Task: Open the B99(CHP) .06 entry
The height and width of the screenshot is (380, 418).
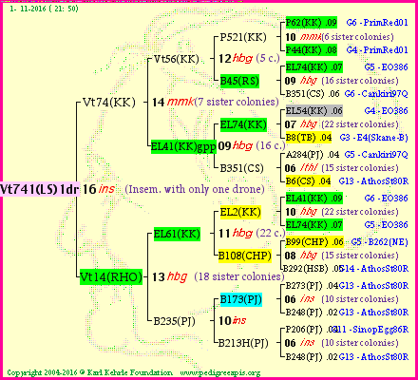Action: (x=314, y=242)
